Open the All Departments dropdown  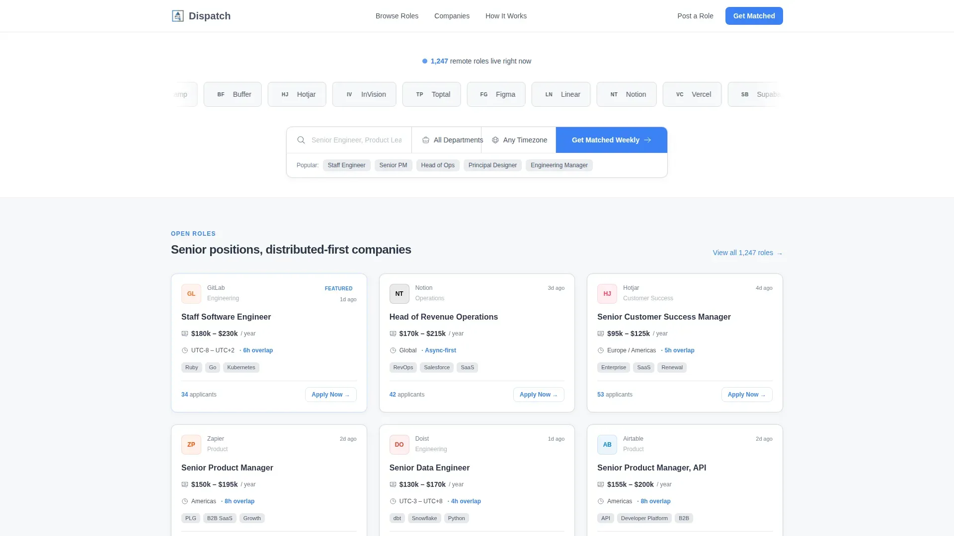coord(447,140)
